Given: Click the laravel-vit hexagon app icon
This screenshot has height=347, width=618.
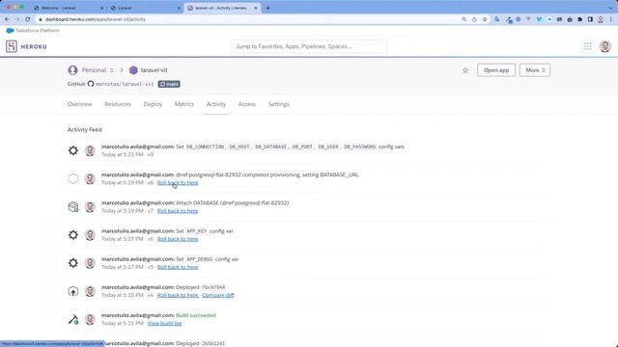Looking at the screenshot, I should [x=133, y=70].
